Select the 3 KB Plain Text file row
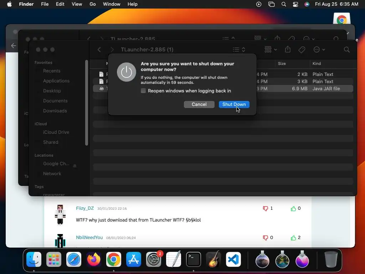Viewport: 365px width, 274px height. point(223,82)
